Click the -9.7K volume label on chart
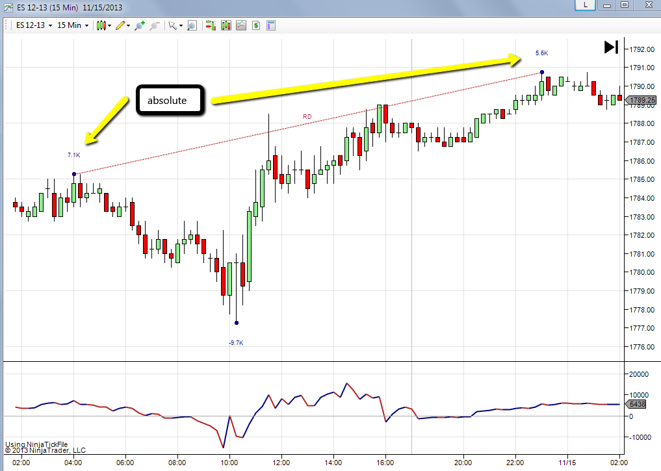The height and width of the screenshot is (471, 661). click(x=236, y=343)
